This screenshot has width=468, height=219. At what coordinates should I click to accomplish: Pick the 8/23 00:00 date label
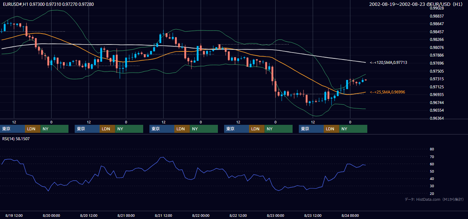(x=275, y=215)
